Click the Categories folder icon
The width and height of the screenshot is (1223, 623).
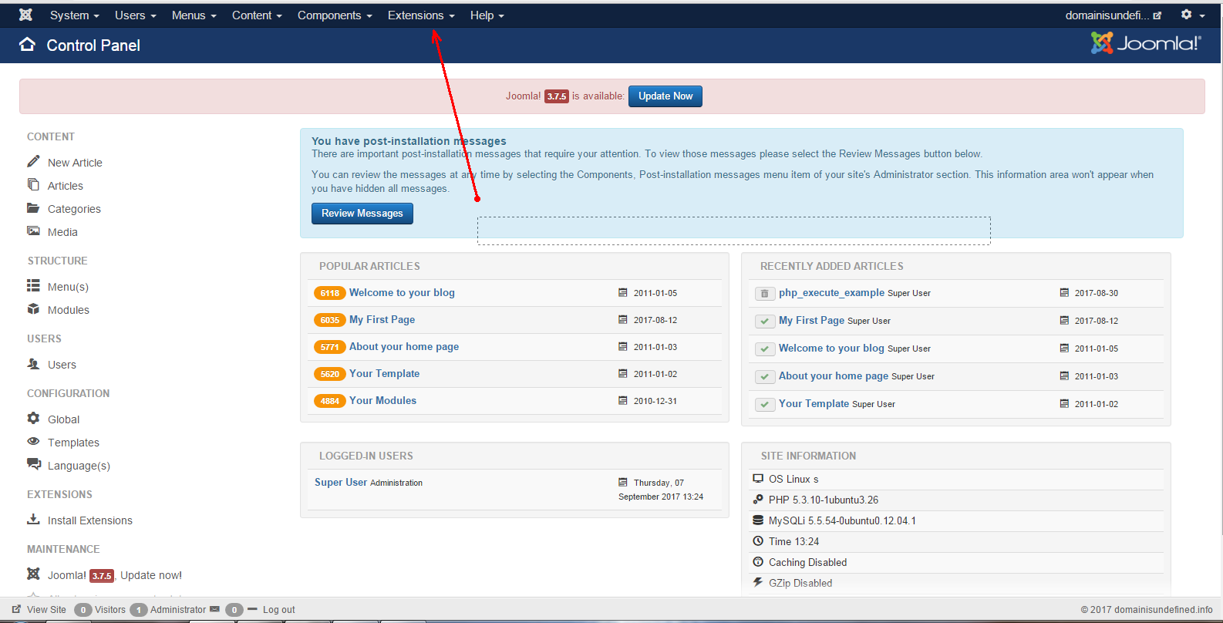(33, 208)
